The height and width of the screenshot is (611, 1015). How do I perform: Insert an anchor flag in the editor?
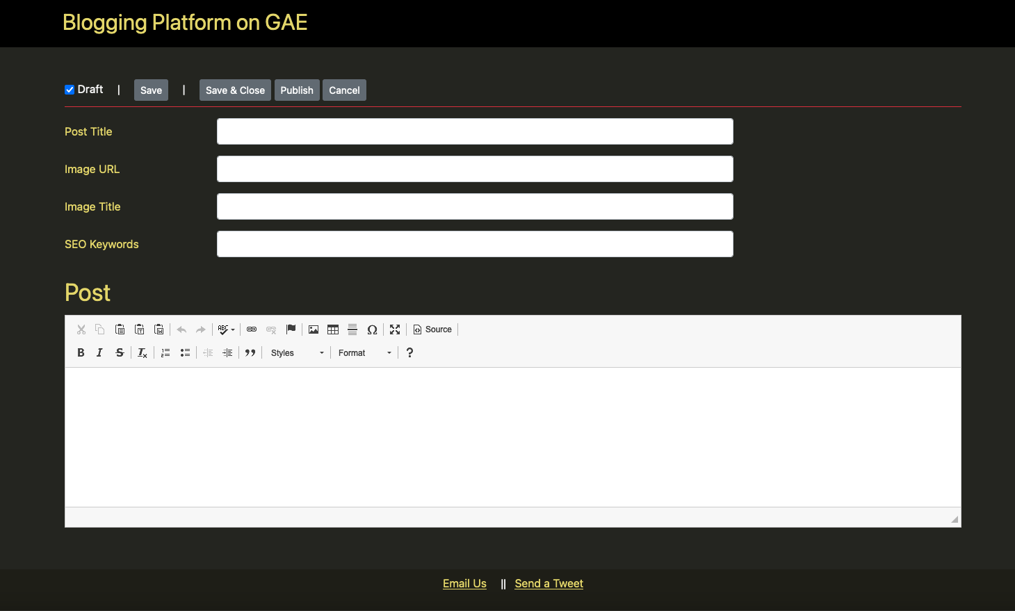(291, 329)
